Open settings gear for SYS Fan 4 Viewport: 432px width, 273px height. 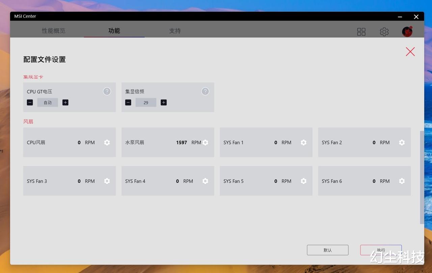point(205,181)
